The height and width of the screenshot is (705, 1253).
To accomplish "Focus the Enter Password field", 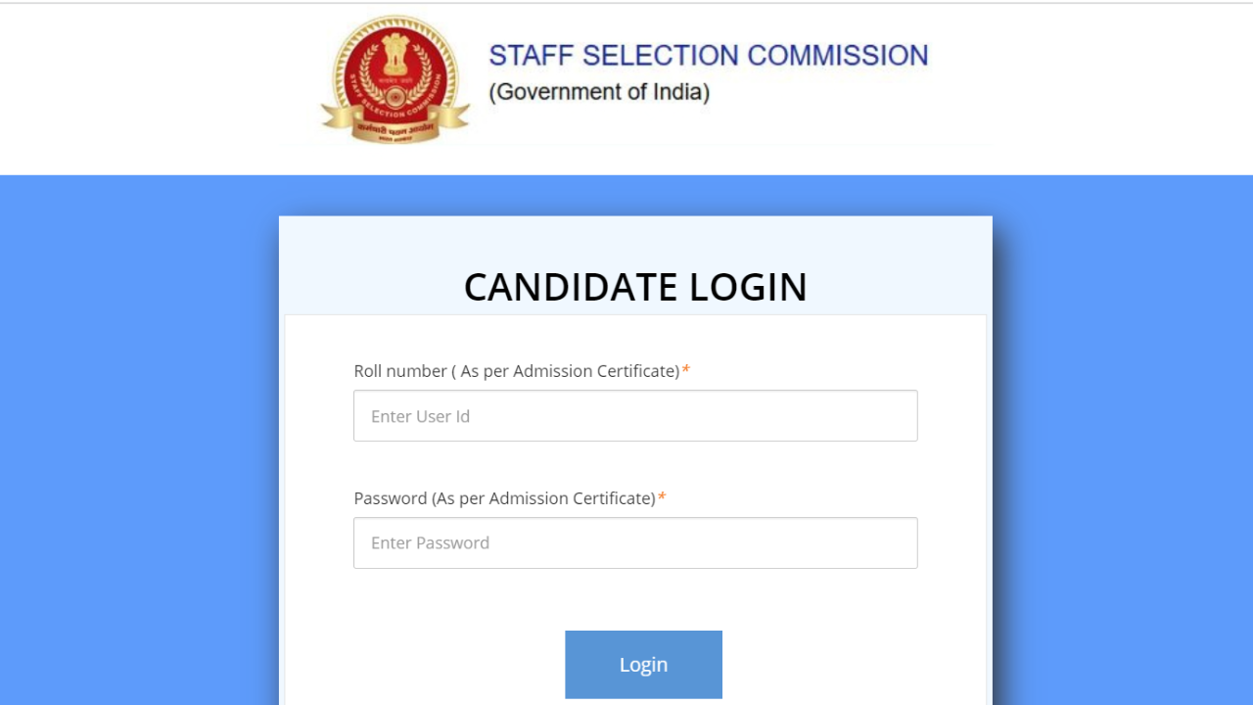I will 635,542.
